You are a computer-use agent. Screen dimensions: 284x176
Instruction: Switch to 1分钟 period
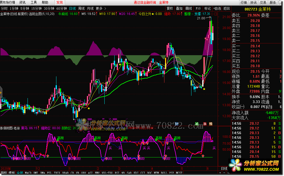coord(14,8)
